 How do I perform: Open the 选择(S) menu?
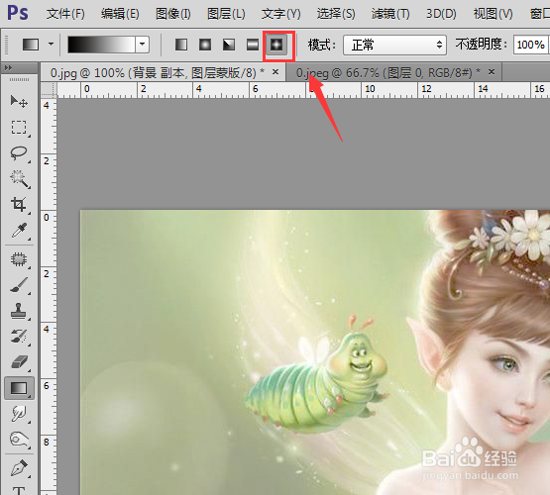click(x=336, y=14)
